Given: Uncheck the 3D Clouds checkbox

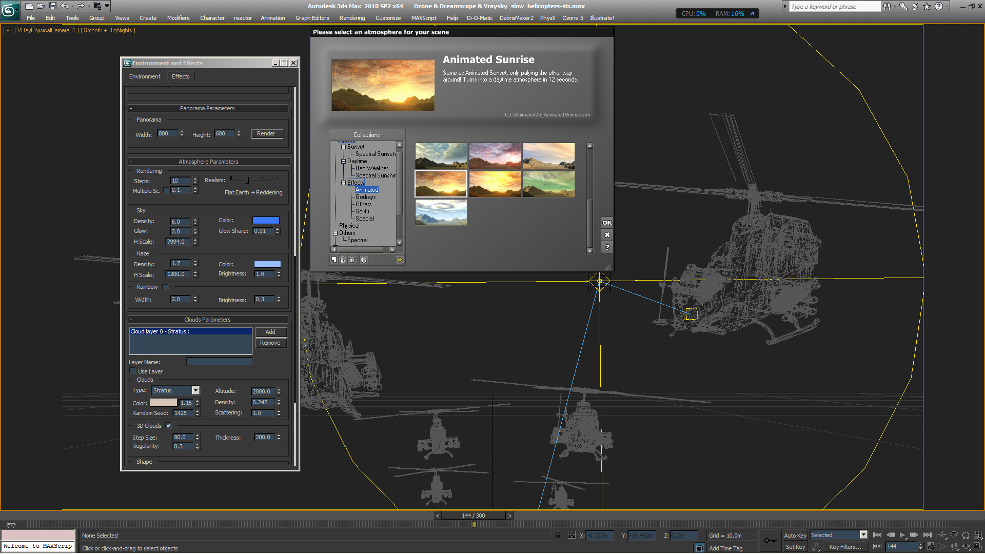Looking at the screenshot, I should coord(168,426).
